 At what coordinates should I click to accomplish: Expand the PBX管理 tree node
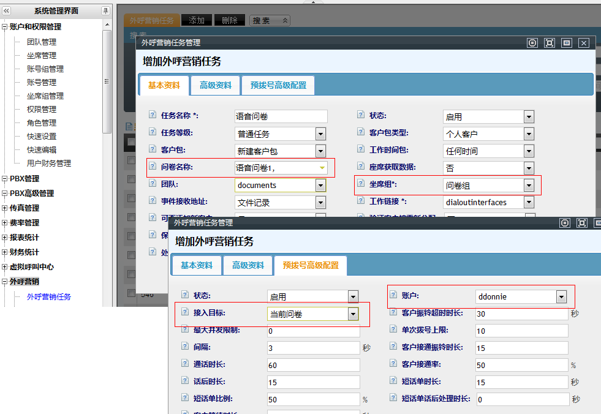coord(5,179)
